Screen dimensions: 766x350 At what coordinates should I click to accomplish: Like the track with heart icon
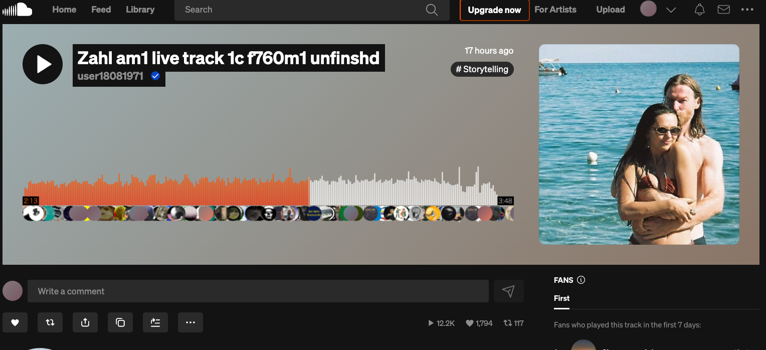[x=15, y=322]
